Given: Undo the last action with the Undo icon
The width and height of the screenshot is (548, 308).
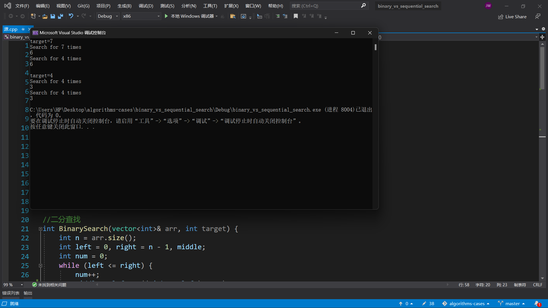Looking at the screenshot, I should (x=71, y=16).
